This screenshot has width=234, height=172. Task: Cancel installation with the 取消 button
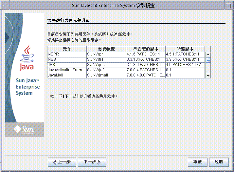coord(198,162)
